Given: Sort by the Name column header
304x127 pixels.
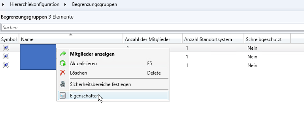Looking at the screenshot, I should tap(71, 39).
